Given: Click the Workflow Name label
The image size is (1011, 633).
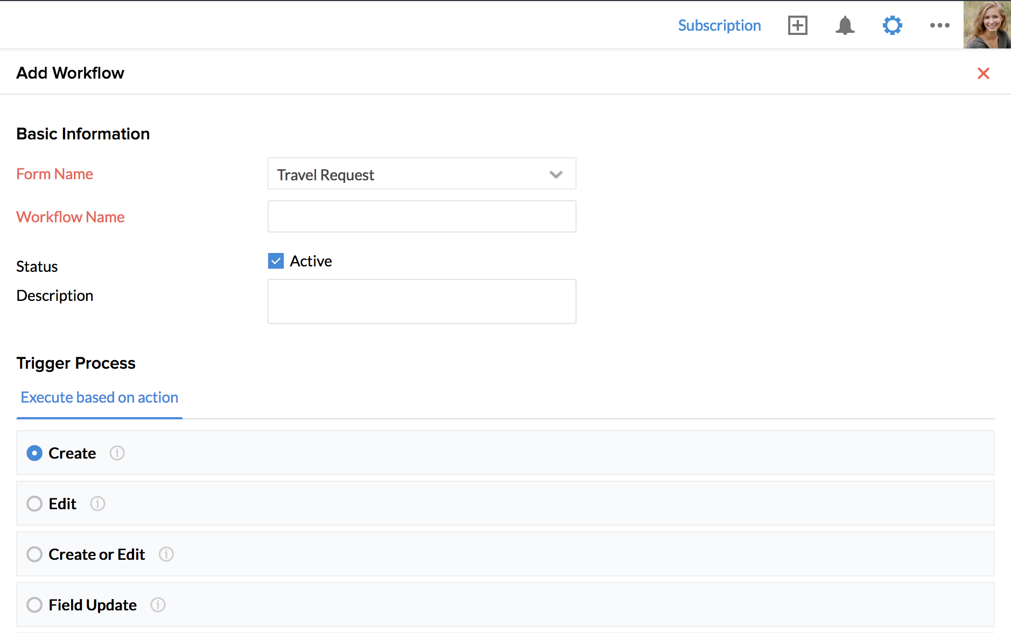Looking at the screenshot, I should click(x=70, y=217).
